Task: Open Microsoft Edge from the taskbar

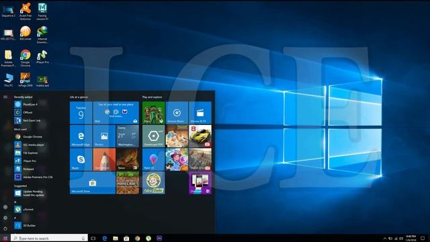Action: [x=105, y=238]
